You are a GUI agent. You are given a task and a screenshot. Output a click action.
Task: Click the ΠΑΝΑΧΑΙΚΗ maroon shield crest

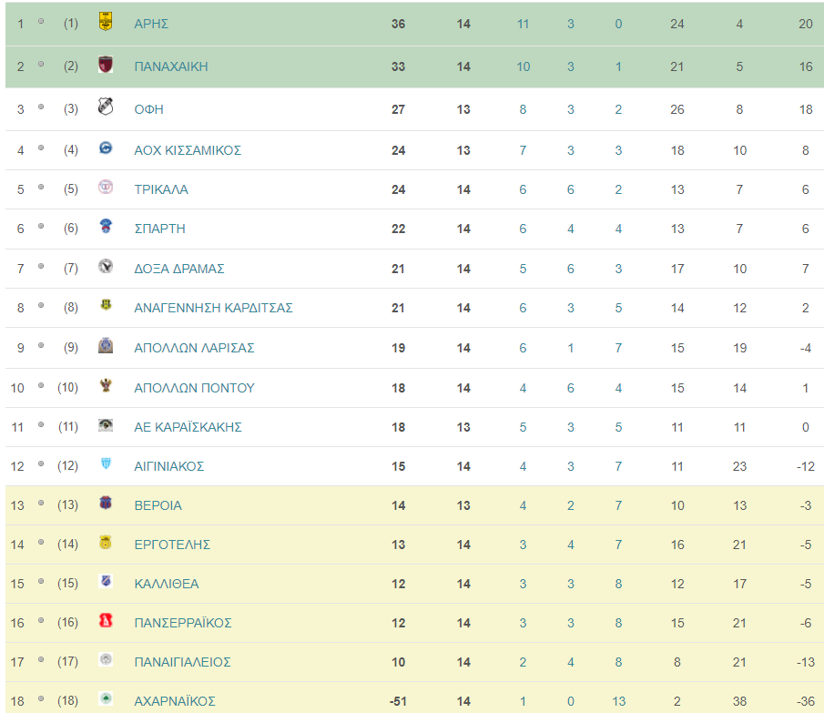(x=106, y=64)
